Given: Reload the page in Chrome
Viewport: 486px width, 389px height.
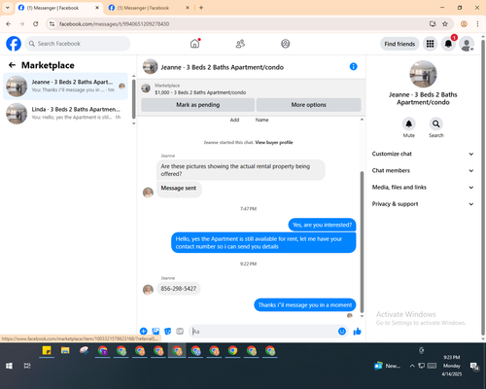Looking at the screenshot, I should 36,23.
